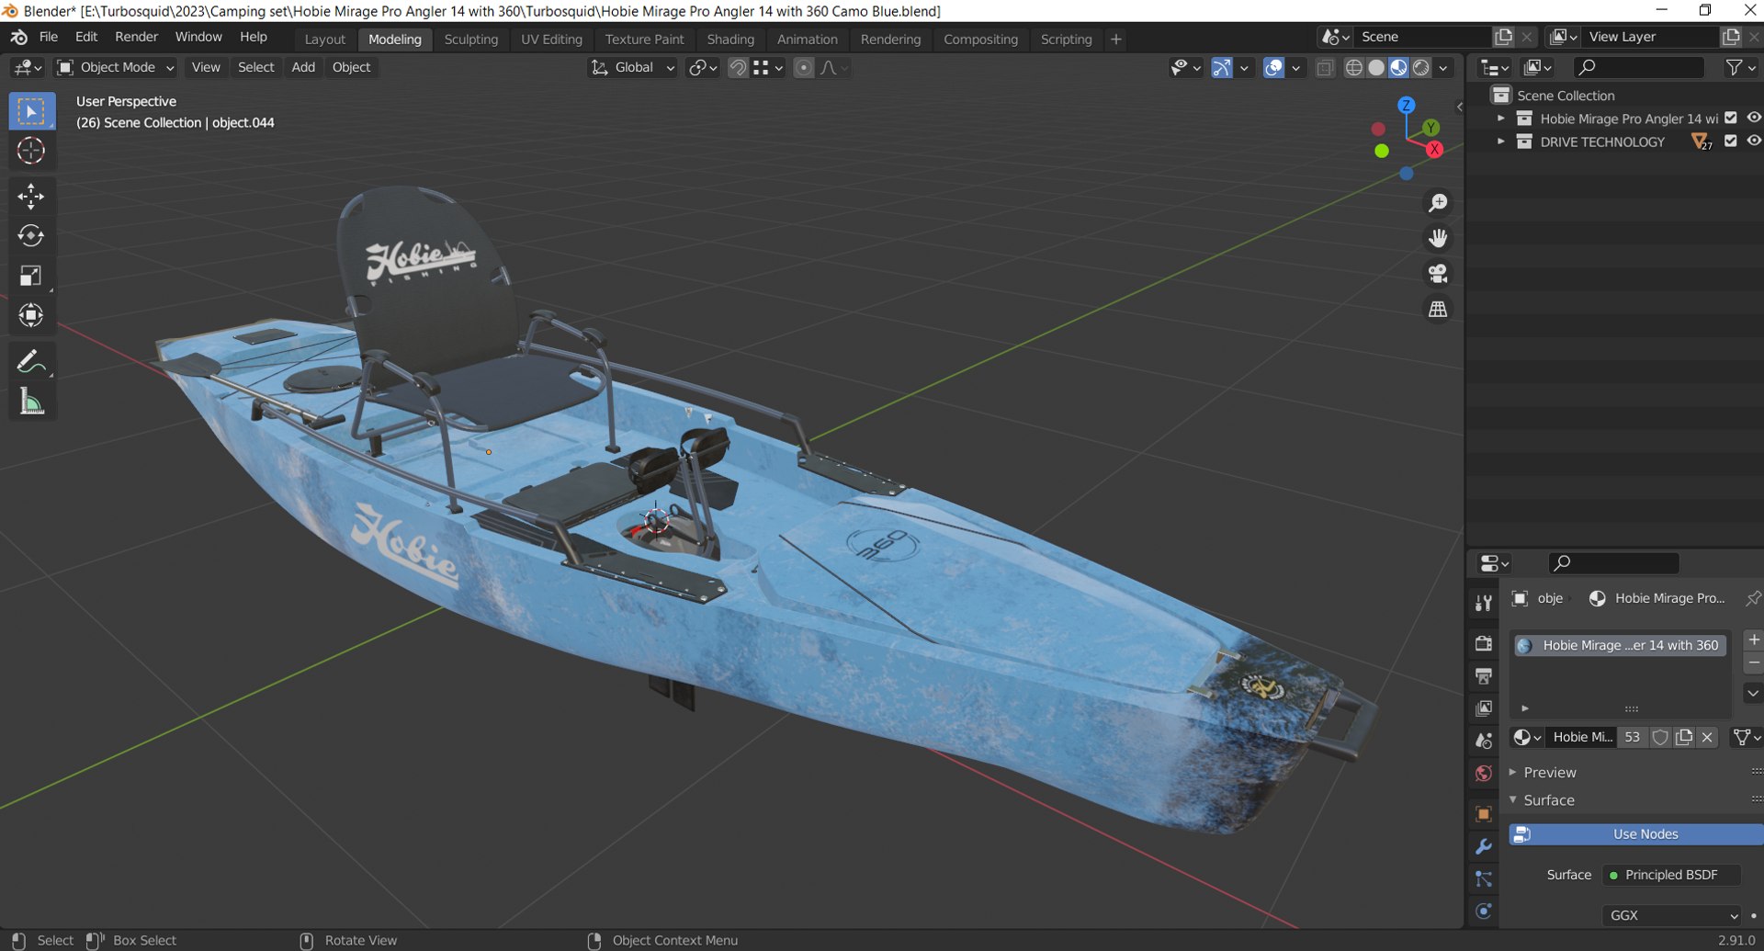The image size is (1764, 951).
Task: Uncheck Hobie Mirage Pro Angler collection checkbox
Action: 1731,118
